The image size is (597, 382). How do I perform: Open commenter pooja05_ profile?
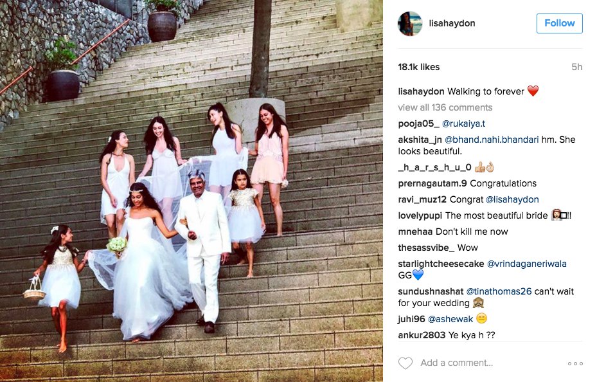(x=418, y=123)
